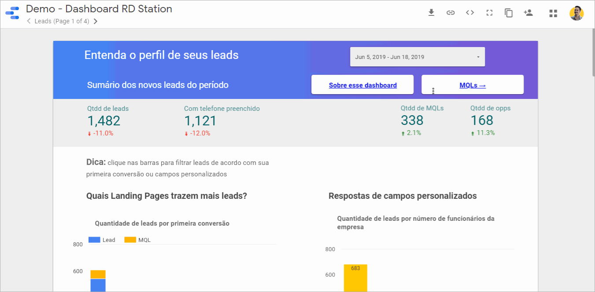Image resolution: width=595 pixels, height=292 pixels.
Task: Click the blue Lead segment of first bar
Action: point(98,285)
